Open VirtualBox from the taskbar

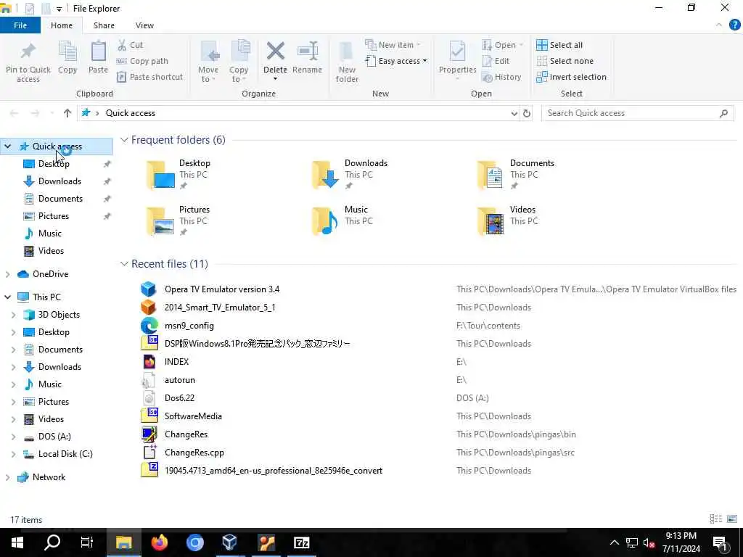tap(230, 542)
